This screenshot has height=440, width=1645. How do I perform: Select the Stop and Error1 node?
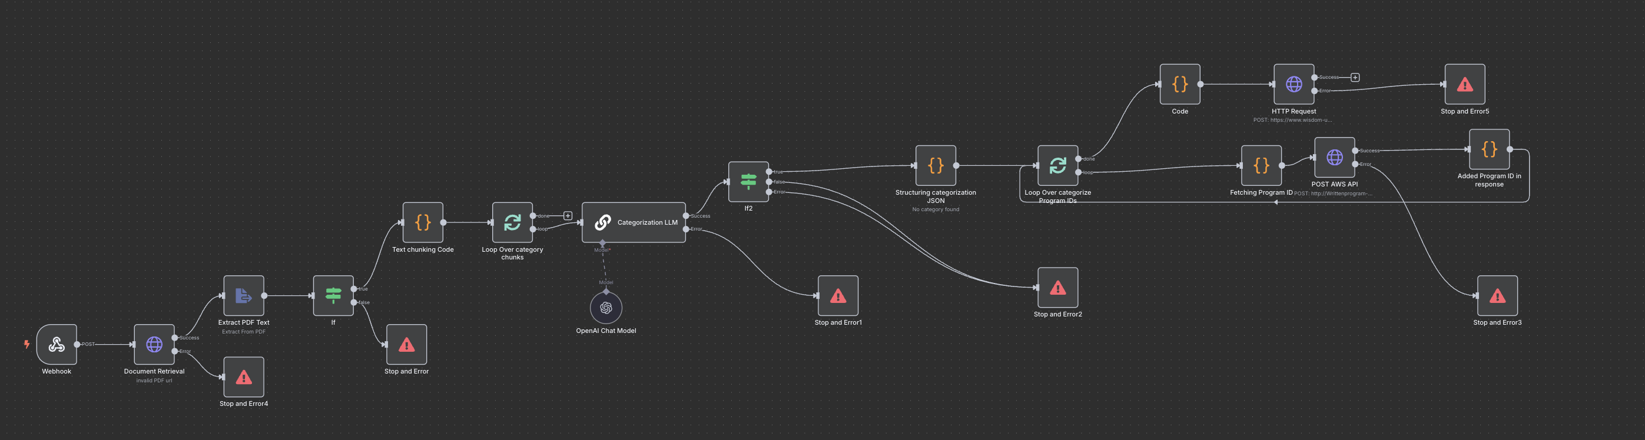click(x=838, y=295)
